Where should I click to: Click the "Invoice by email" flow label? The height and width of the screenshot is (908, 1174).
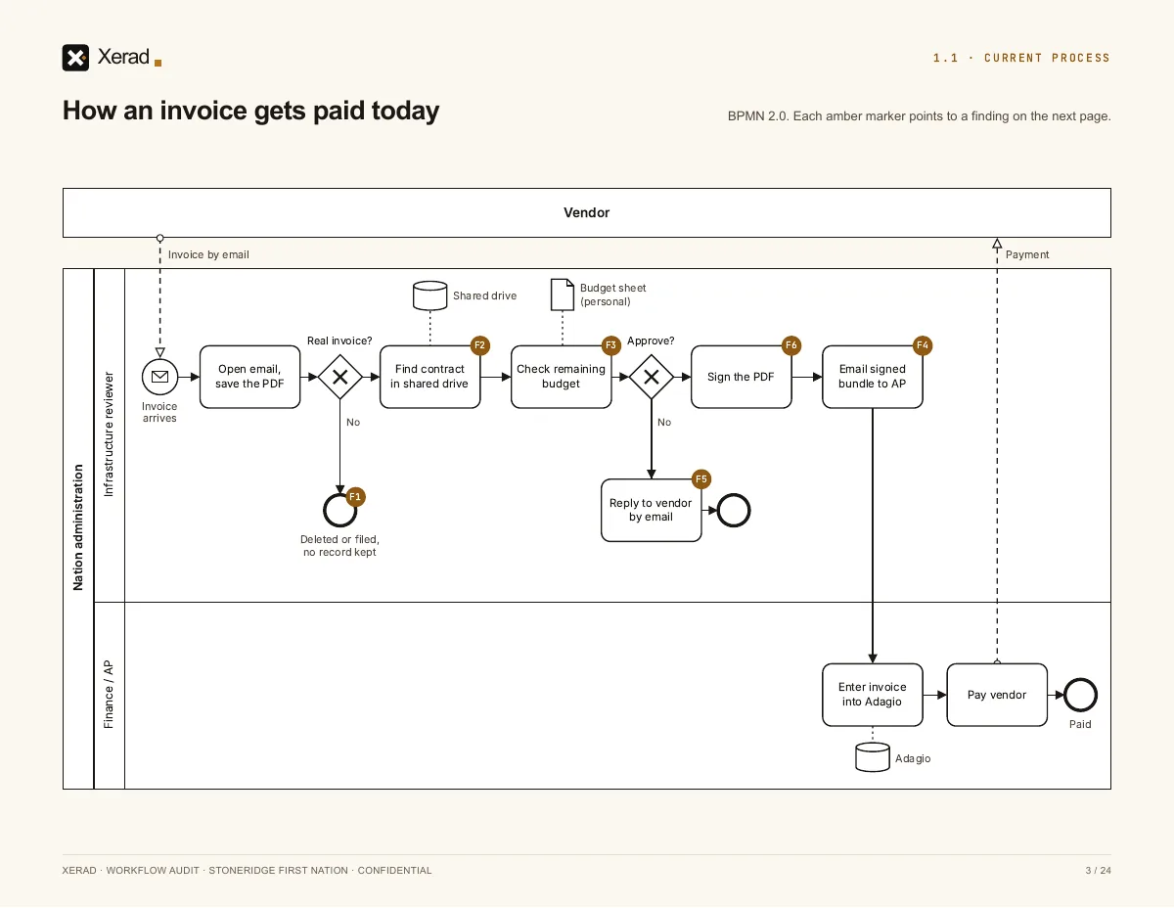208,254
